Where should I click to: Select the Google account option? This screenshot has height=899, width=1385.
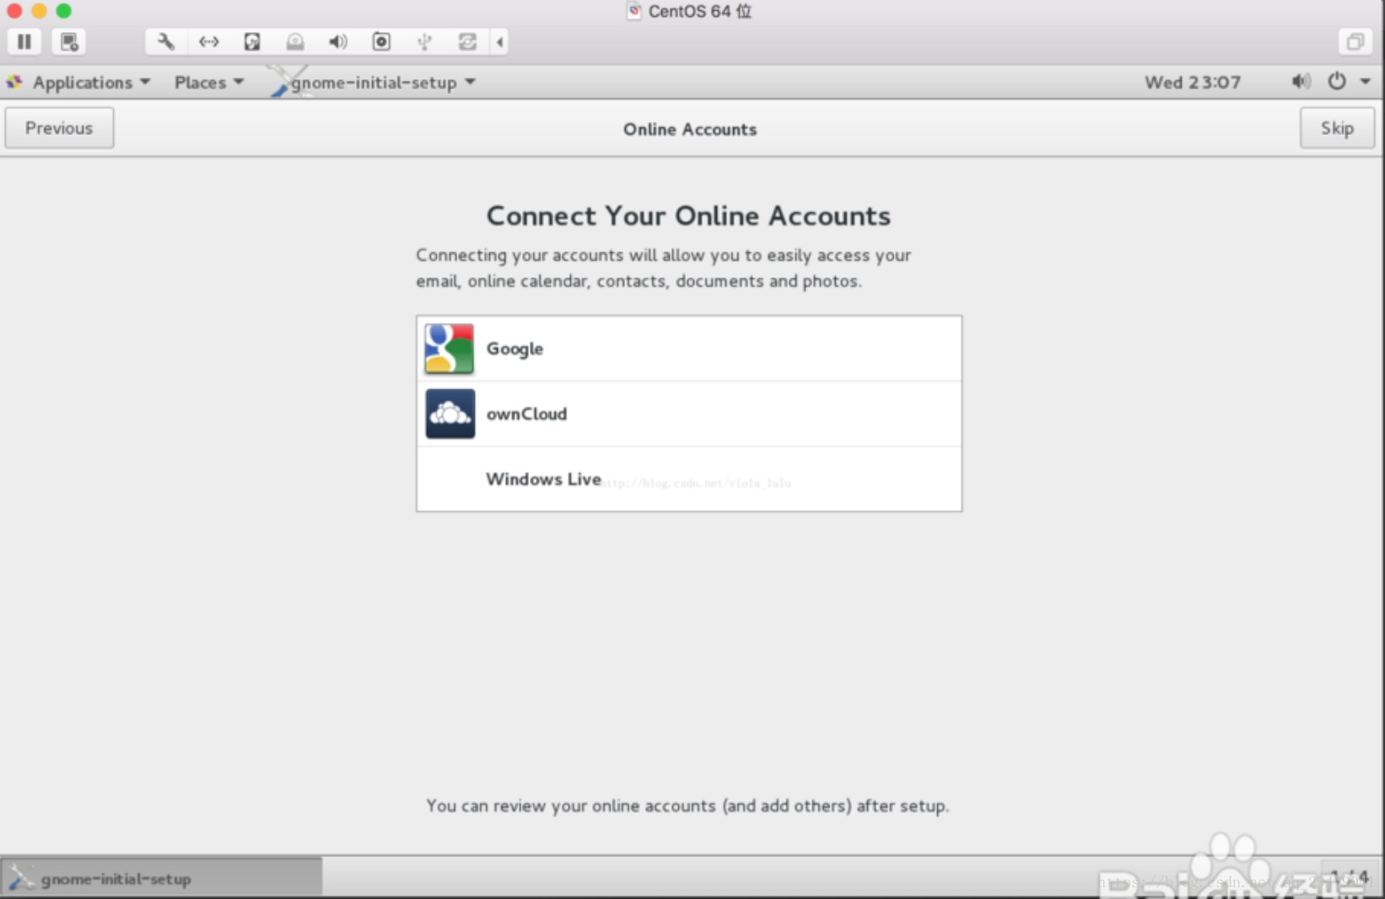(689, 348)
